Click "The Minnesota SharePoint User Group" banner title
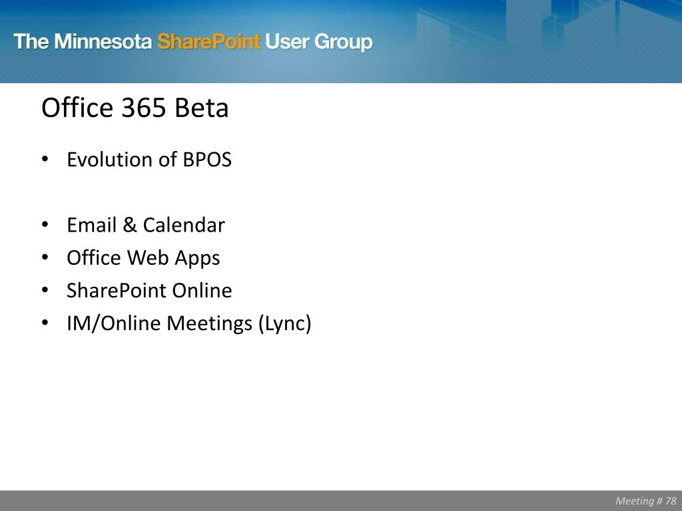682x511 pixels. 193,42
